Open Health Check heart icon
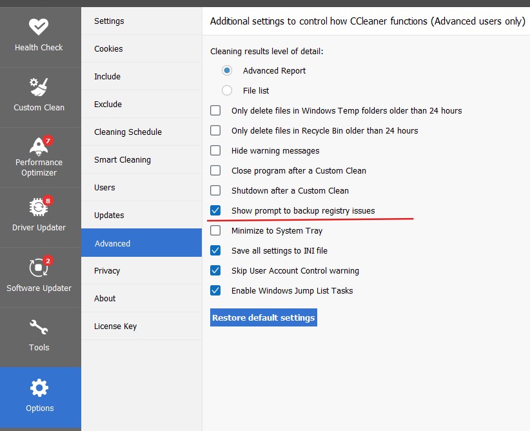This screenshot has height=431, width=530. [x=39, y=26]
